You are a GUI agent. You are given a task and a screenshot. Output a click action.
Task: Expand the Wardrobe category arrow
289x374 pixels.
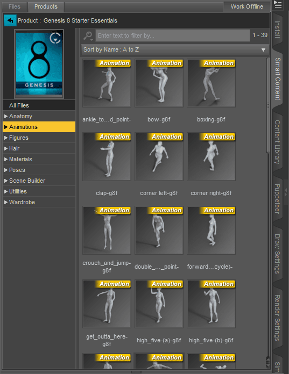click(6, 202)
